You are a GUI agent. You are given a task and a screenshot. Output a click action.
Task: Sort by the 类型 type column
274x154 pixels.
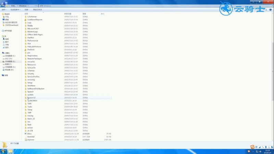pyautogui.click(x=84, y=14)
